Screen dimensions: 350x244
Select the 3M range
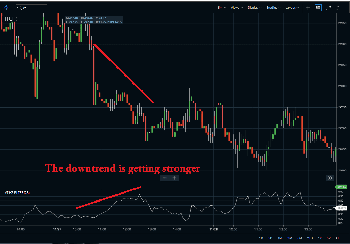290,238
